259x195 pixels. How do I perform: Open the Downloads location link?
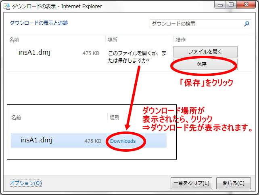(123, 141)
